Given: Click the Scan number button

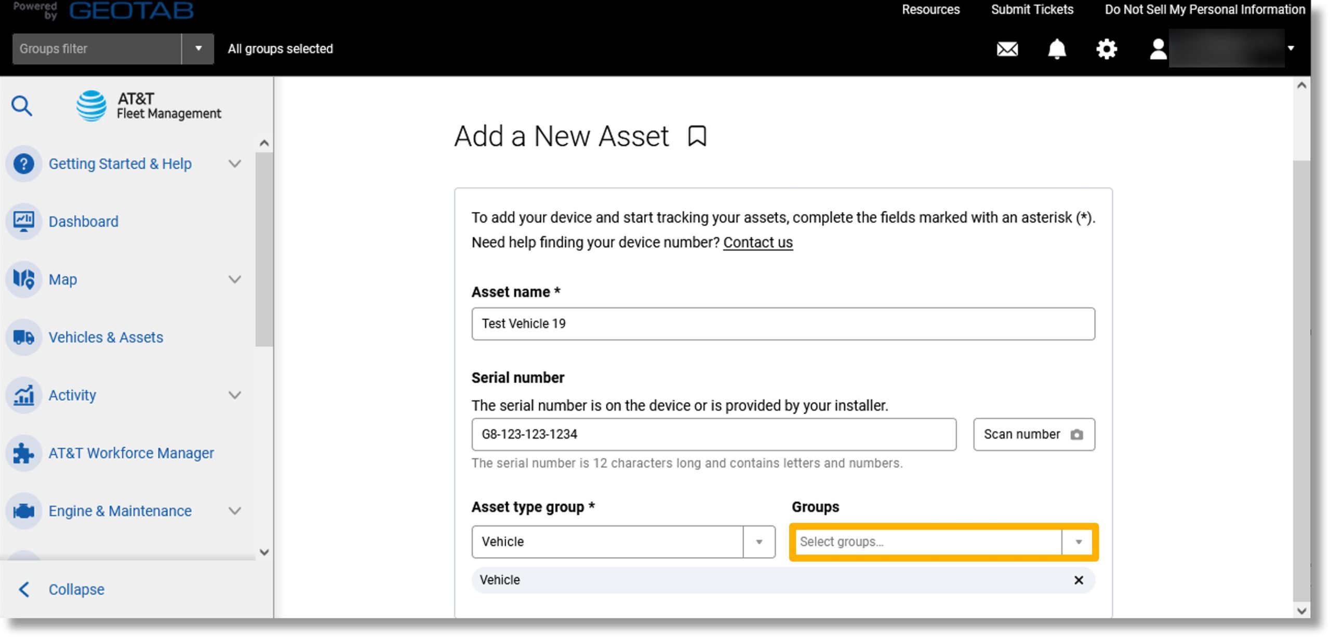Looking at the screenshot, I should click(1033, 433).
